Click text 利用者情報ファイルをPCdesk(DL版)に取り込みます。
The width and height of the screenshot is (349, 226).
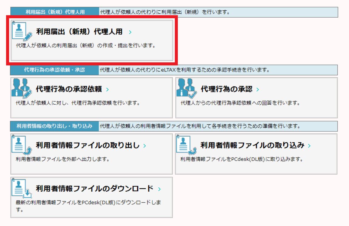(x=242, y=159)
